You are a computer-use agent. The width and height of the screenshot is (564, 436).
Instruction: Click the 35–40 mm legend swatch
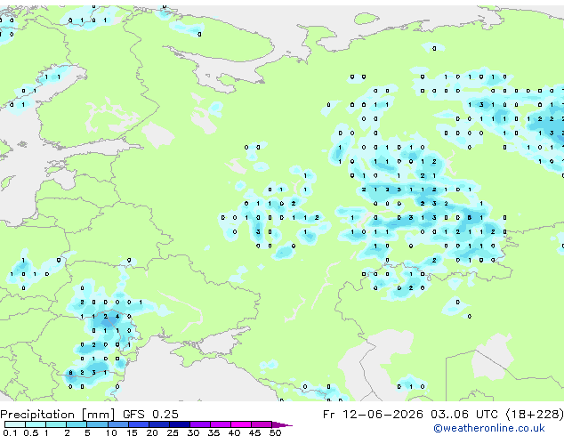click(221, 424)
